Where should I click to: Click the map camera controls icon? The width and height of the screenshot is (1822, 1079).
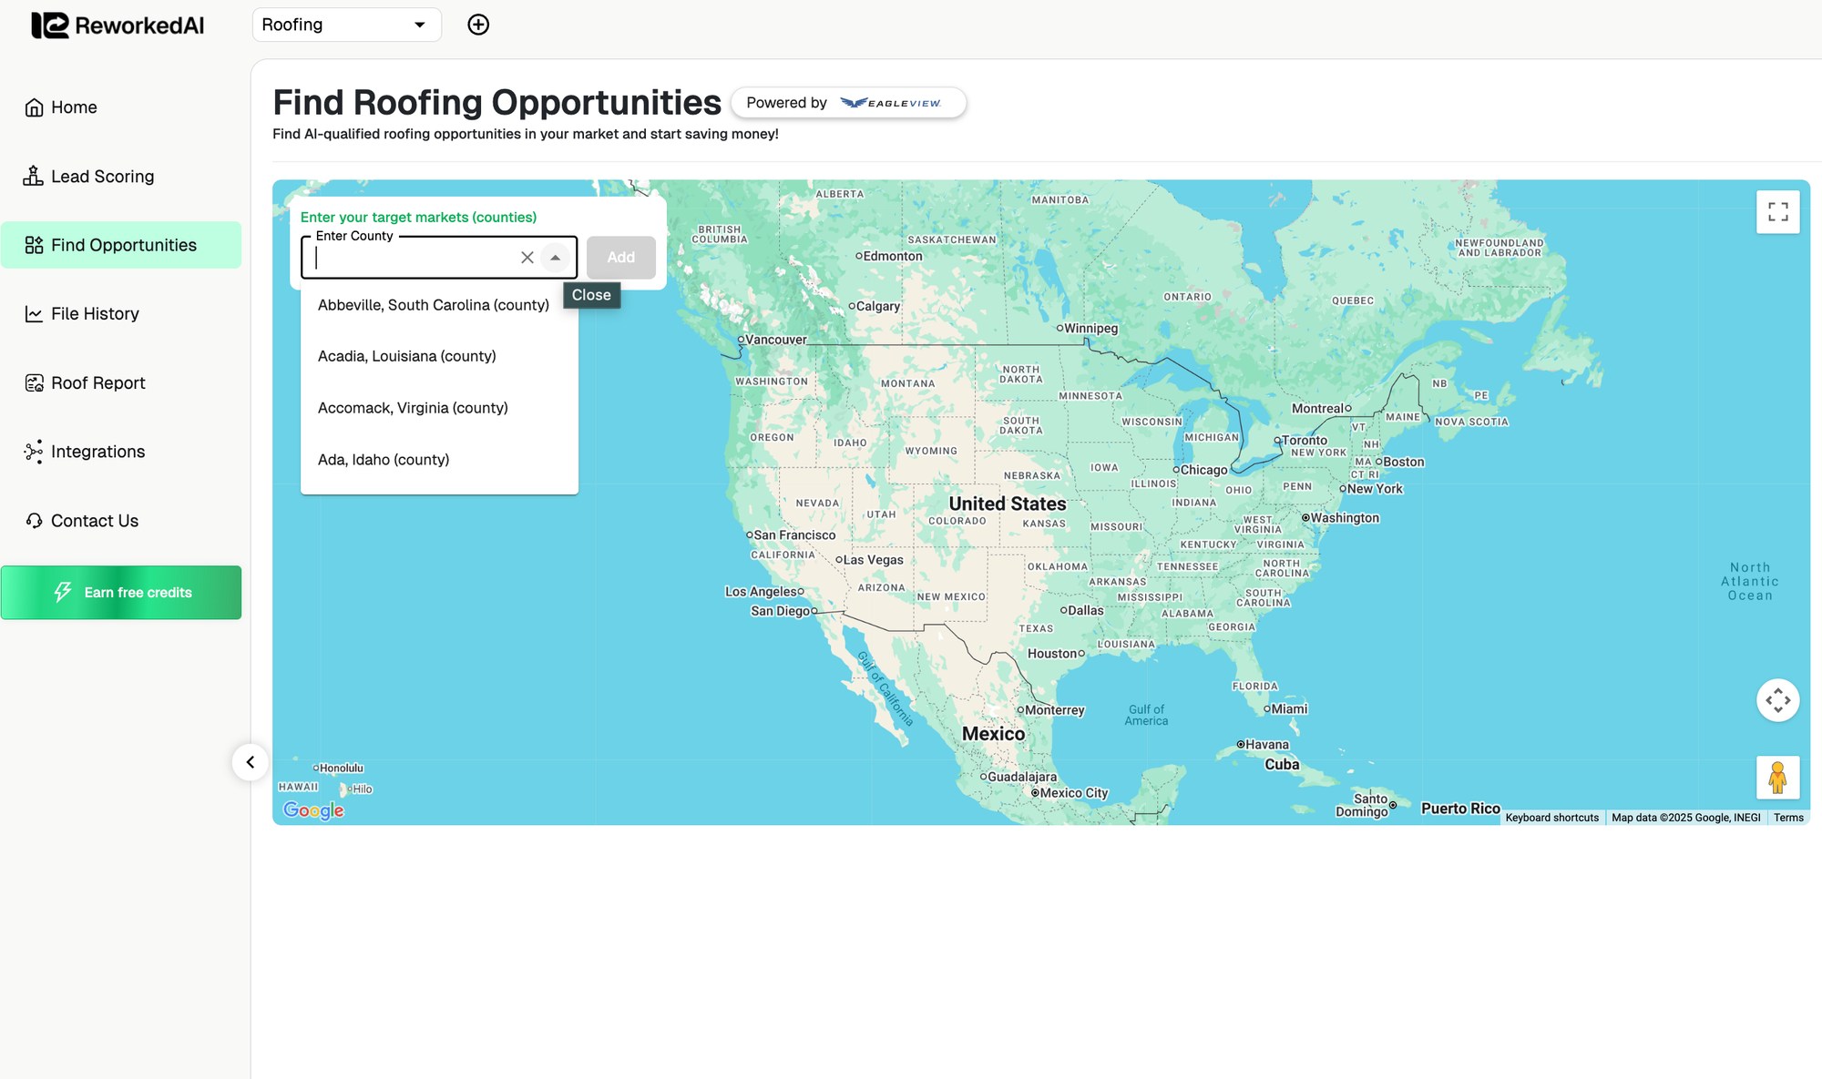point(1777,700)
